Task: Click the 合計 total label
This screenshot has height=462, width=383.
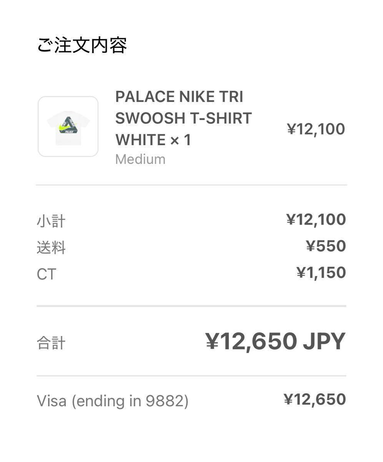Action: tap(51, 343)
